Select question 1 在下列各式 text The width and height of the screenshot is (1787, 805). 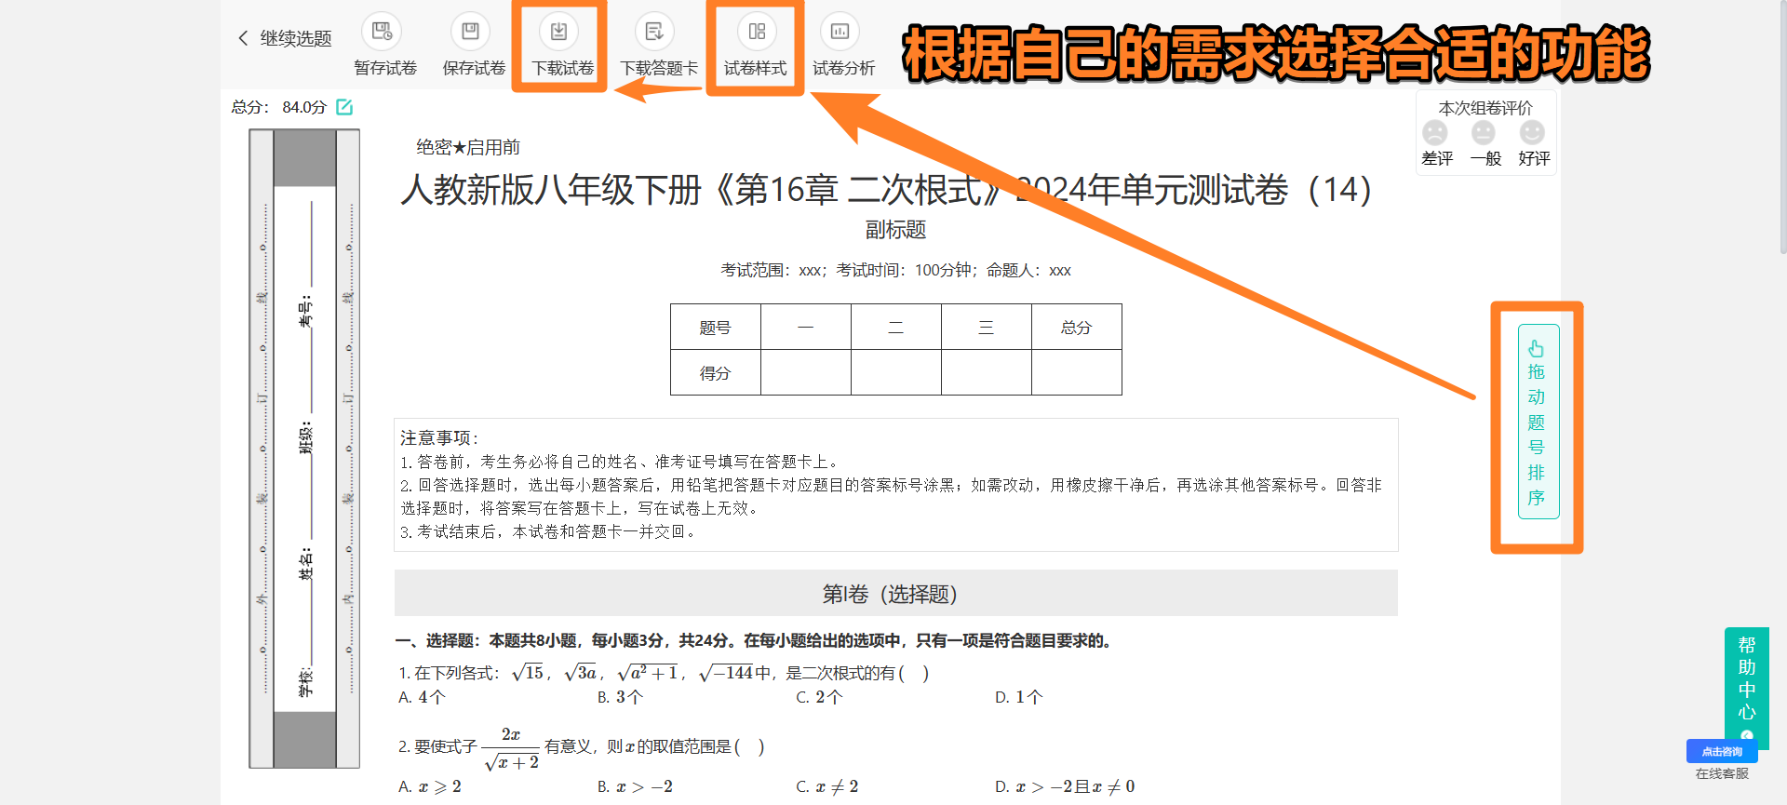664,673
